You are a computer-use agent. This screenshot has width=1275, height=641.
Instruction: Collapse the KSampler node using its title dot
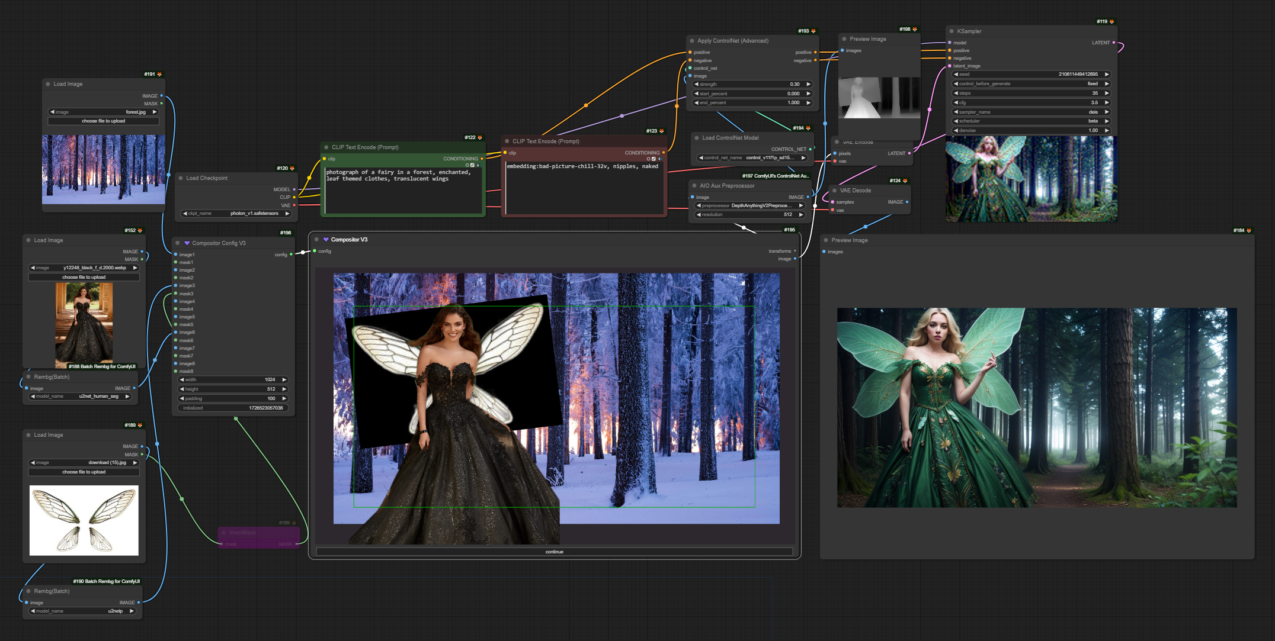(x=952, y=31)
